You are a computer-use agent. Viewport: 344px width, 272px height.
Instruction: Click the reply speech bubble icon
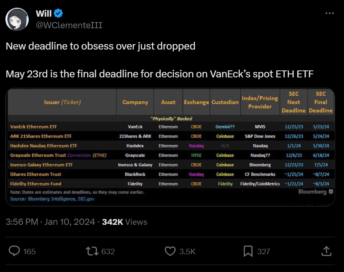14,251
